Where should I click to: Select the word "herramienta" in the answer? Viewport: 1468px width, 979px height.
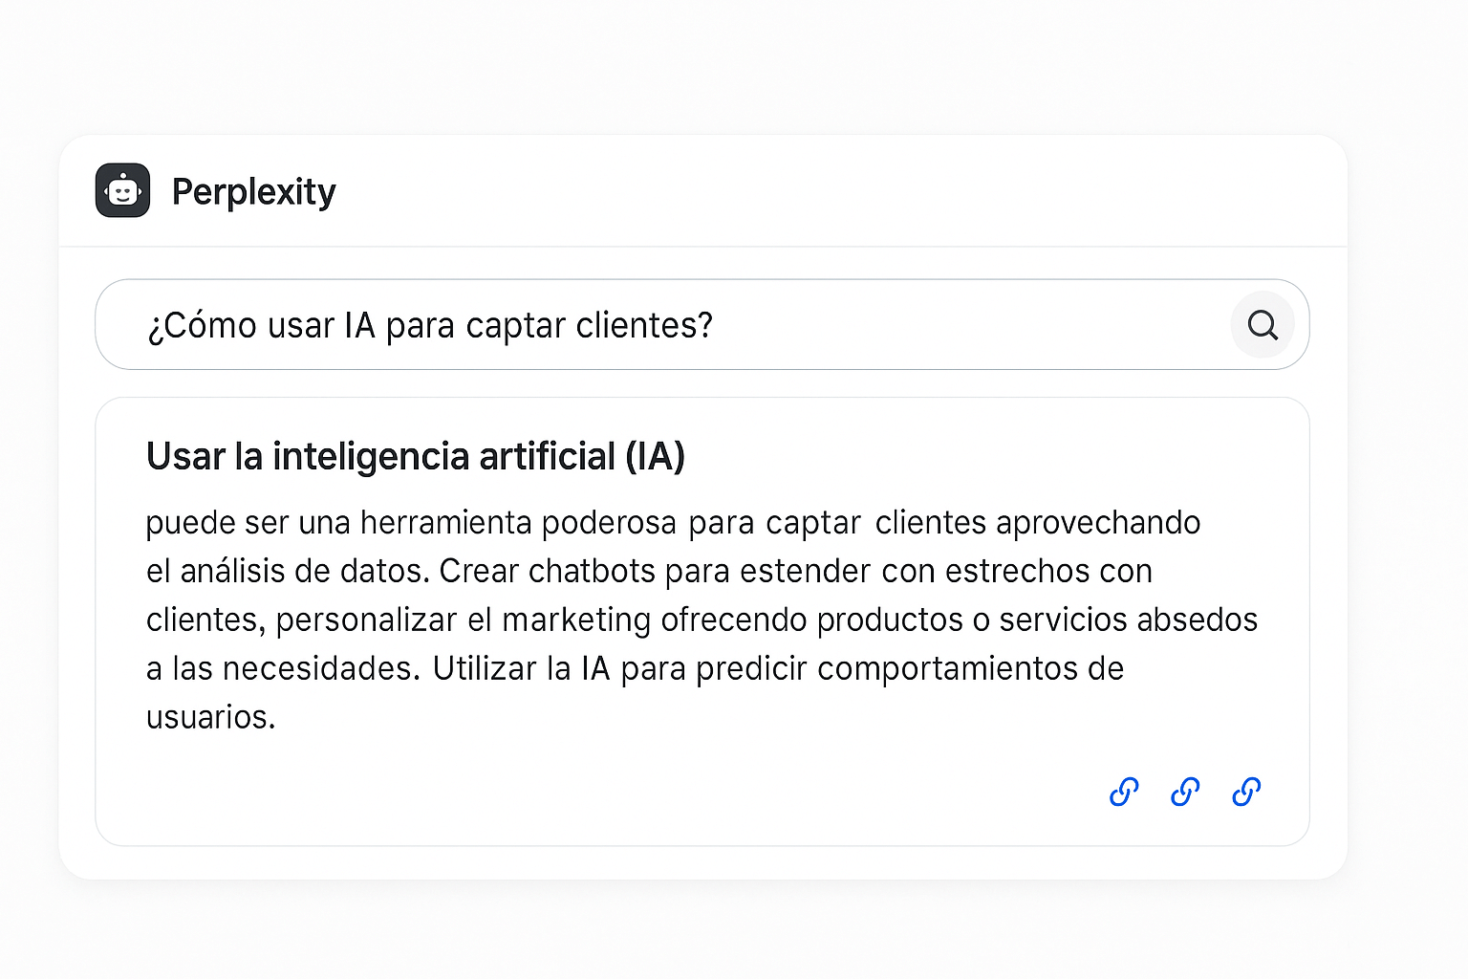(445, 523)
